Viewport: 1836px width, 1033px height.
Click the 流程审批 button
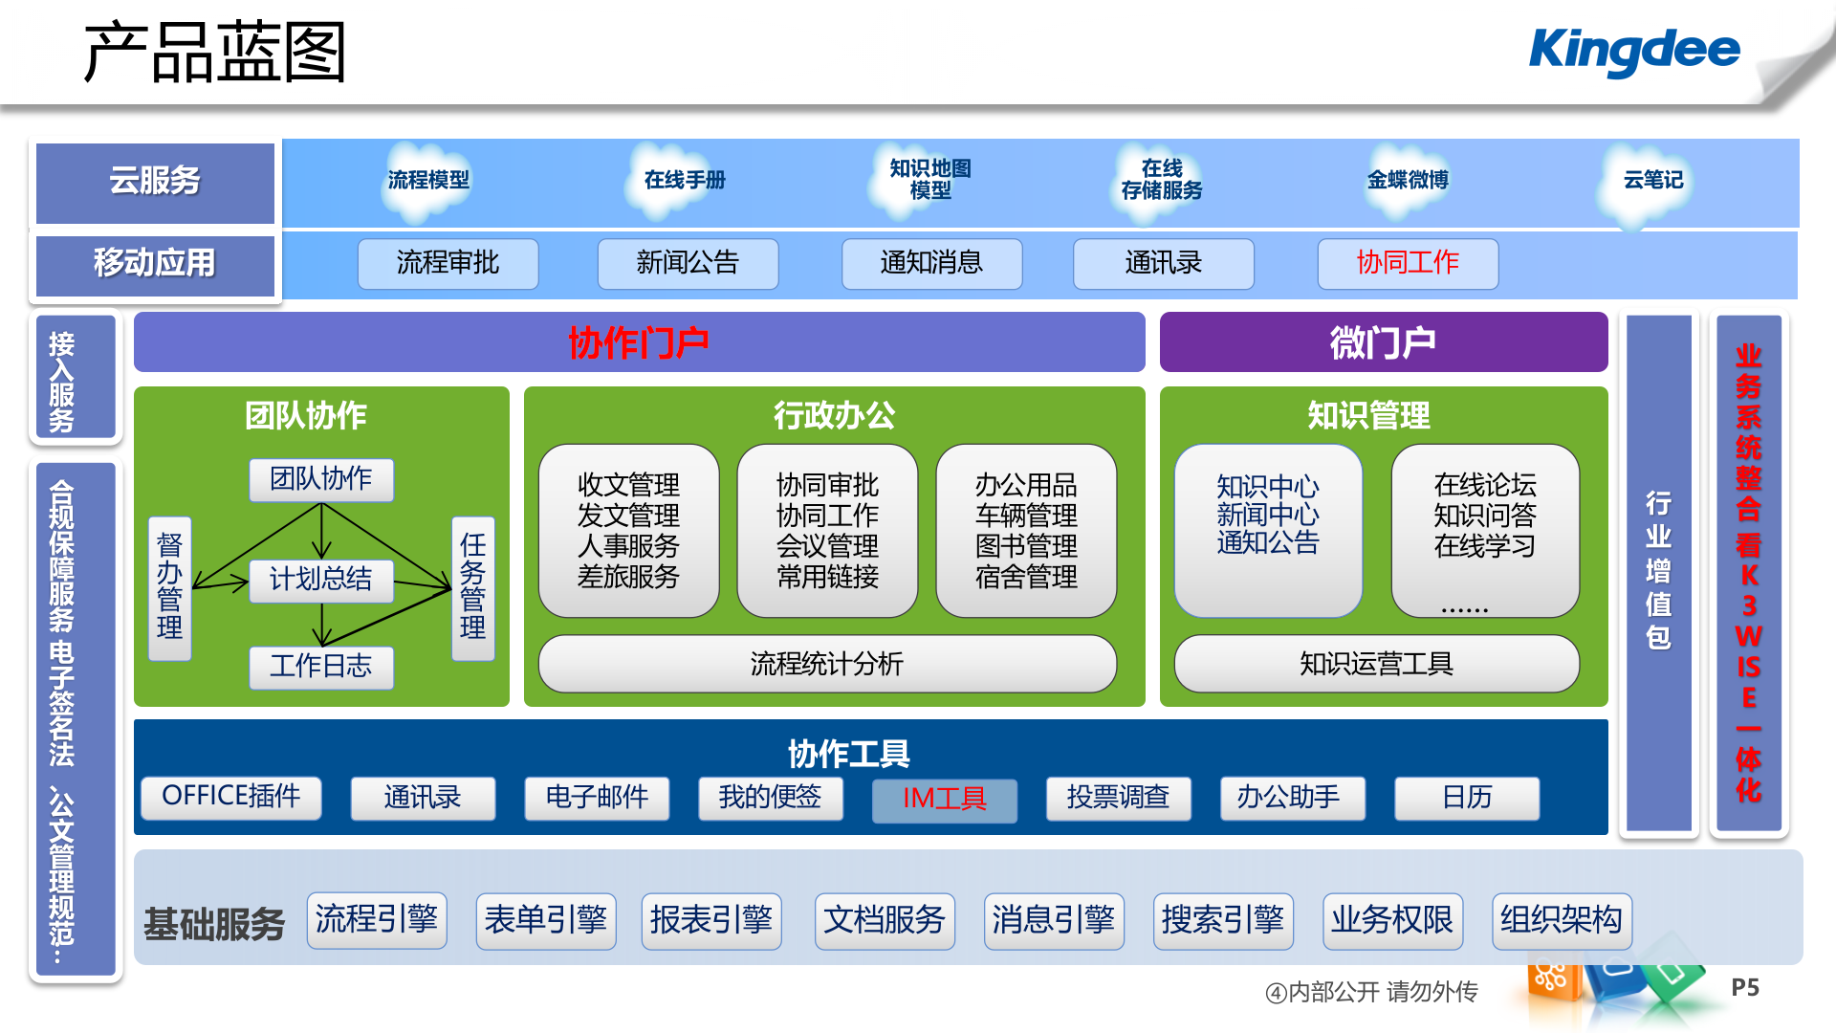(x=448, y=264)
